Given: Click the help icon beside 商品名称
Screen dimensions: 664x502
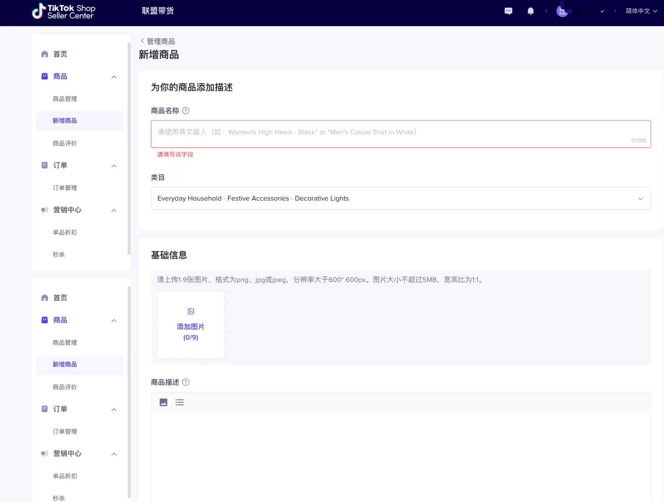Looking at the screenshot, I should [x=186, y=111].
